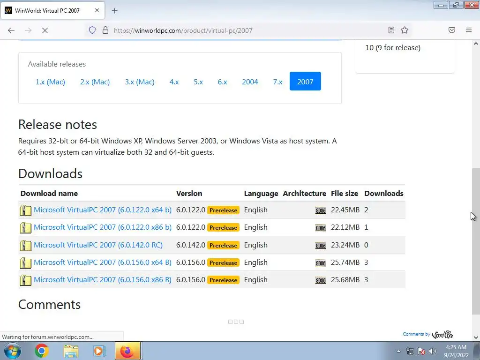Screen dimensions: 480x360
Task: Open the Firefox application menu
Action: [x=469, y=30]
